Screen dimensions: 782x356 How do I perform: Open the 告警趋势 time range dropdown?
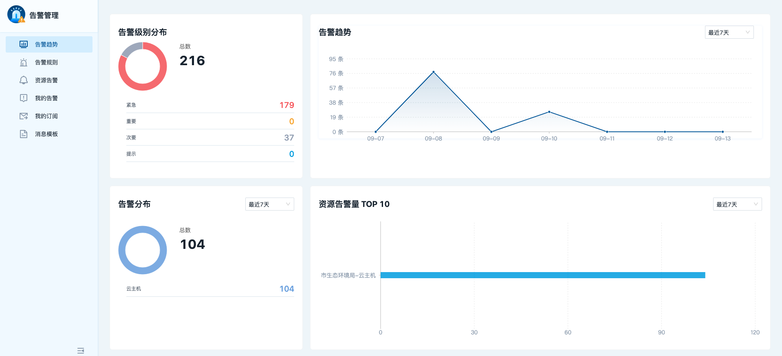tap(729, 33)
